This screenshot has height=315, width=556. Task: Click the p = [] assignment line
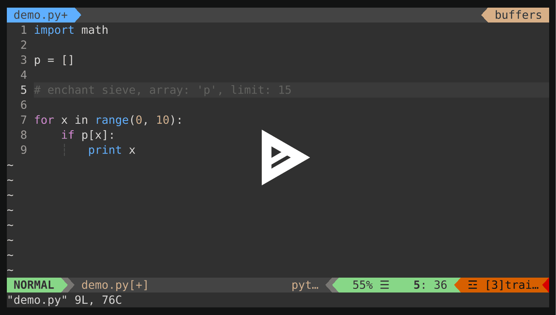(54, 60)
